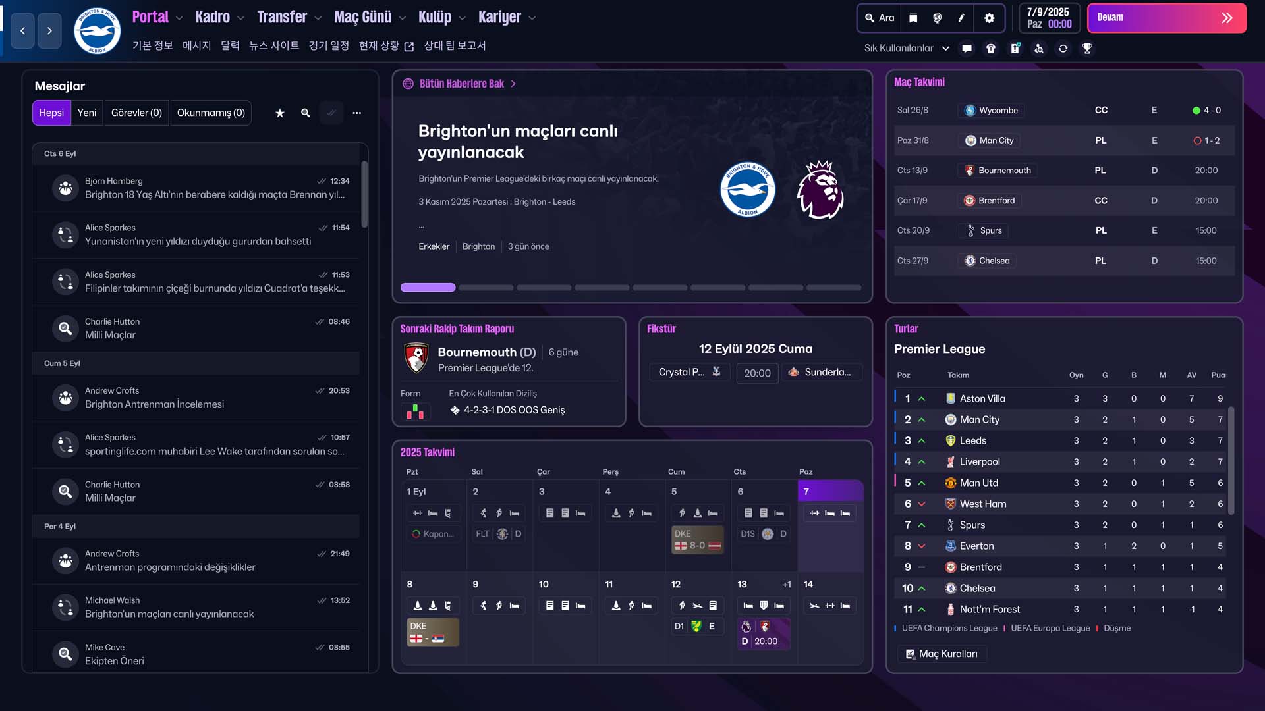Open the speech bubble shortcut icon

pos(967,48)
